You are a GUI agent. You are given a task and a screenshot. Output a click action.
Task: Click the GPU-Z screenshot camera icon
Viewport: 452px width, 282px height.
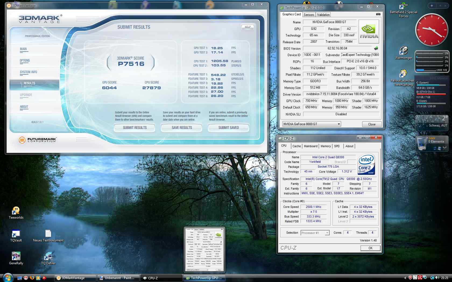click(378, 14)
